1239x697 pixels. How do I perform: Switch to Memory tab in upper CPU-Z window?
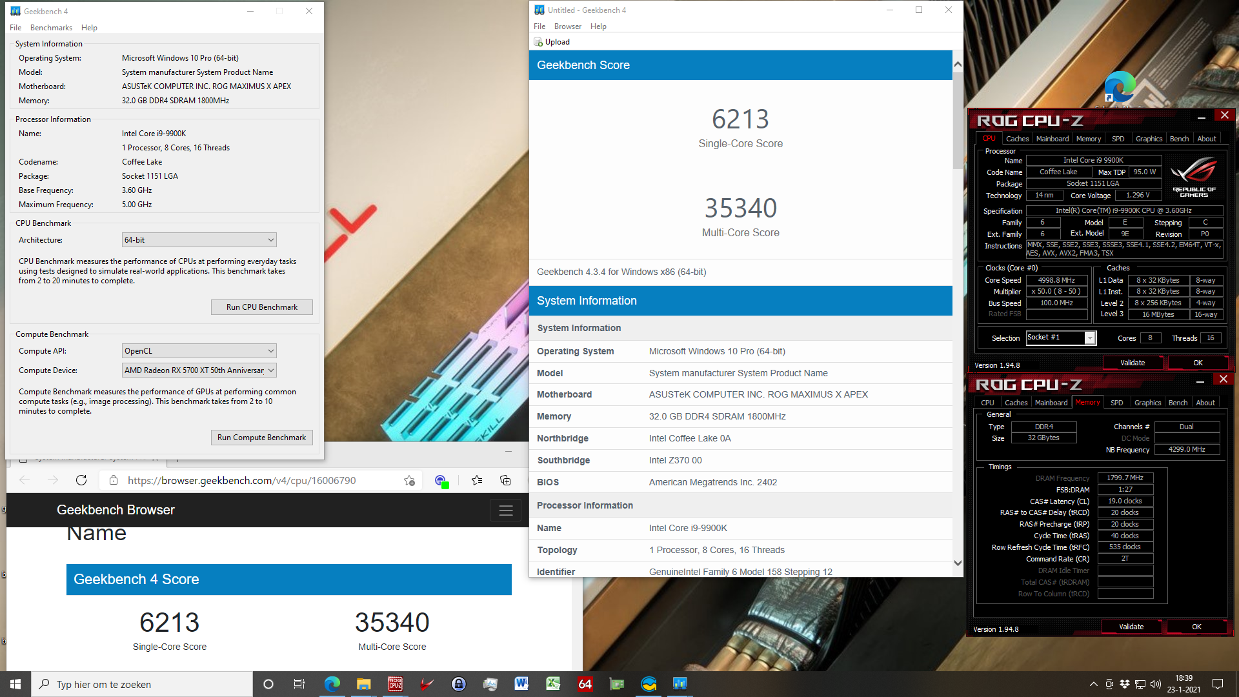(x=1089, y=139)
